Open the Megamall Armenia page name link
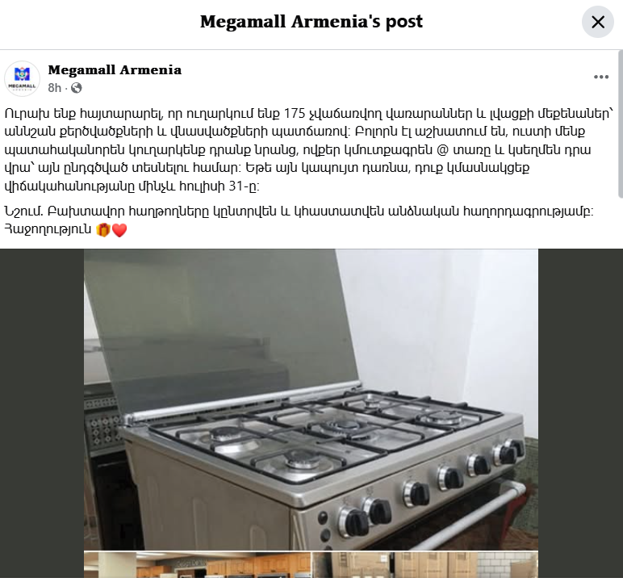The height and width of the screenshot is (582, 623). click(x=115, y=70)
